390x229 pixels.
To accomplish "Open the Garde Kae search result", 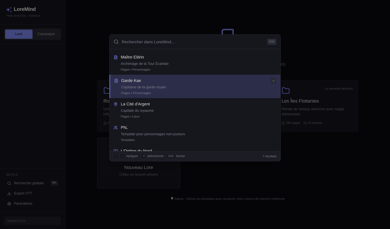I will (x=195, y=86).
